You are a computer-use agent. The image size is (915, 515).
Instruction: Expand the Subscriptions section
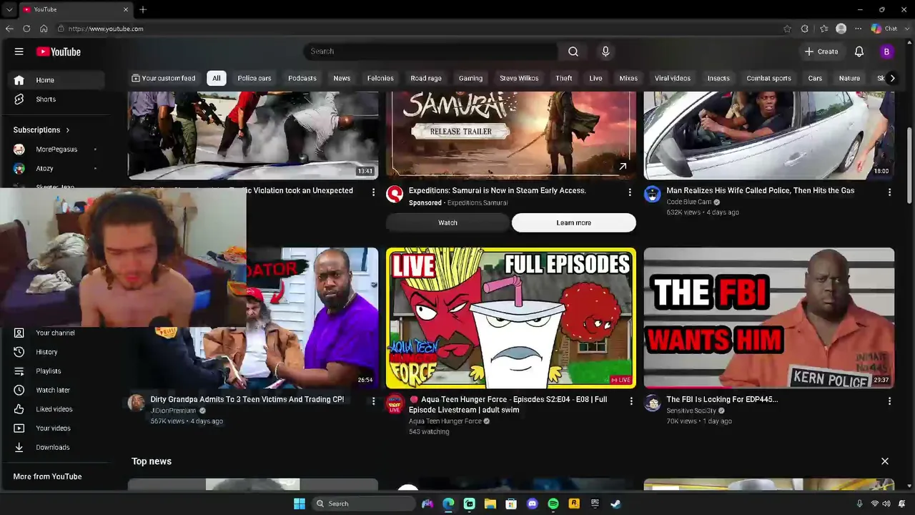[41, 130]
